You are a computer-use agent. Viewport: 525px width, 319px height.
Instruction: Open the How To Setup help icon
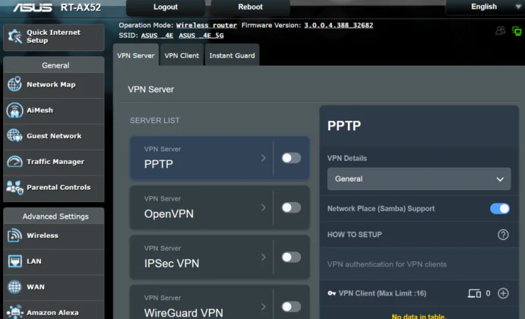pyautogui.click(x=503, y=235)
